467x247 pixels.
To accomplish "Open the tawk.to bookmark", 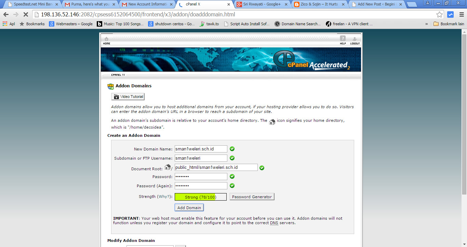I will (209, 24).
